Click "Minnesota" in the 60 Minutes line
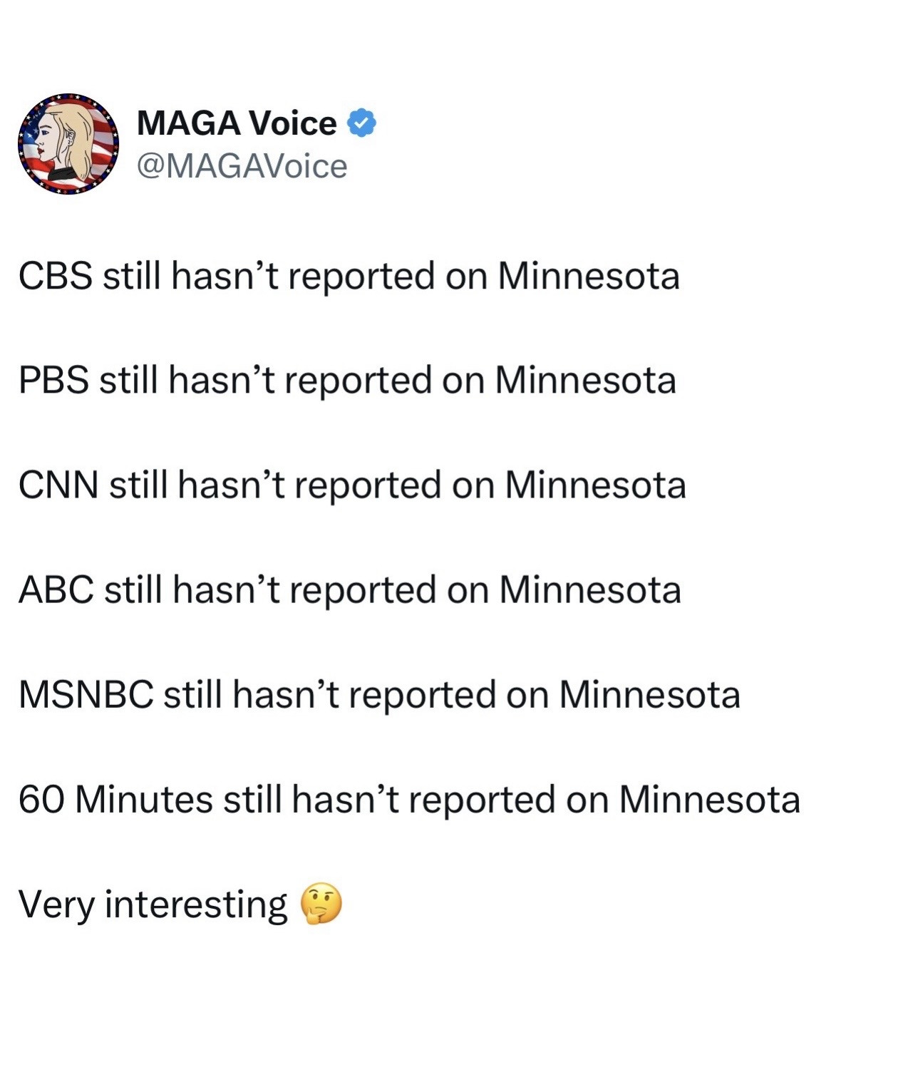The height and width of the screenshot is (1092, 918). (709, 799)
